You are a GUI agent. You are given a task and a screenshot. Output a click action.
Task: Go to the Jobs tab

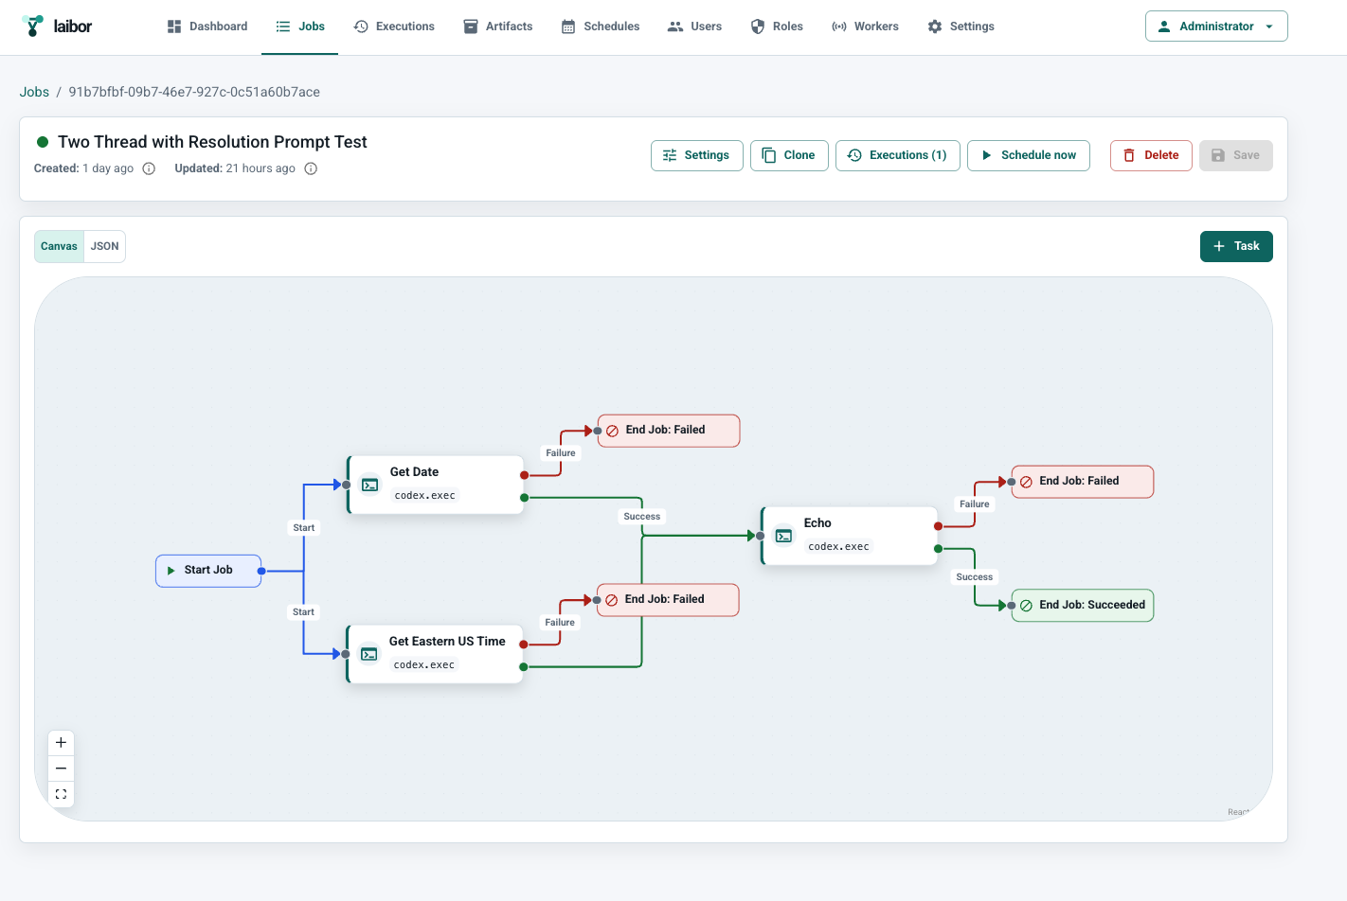(x=300, y=26)
